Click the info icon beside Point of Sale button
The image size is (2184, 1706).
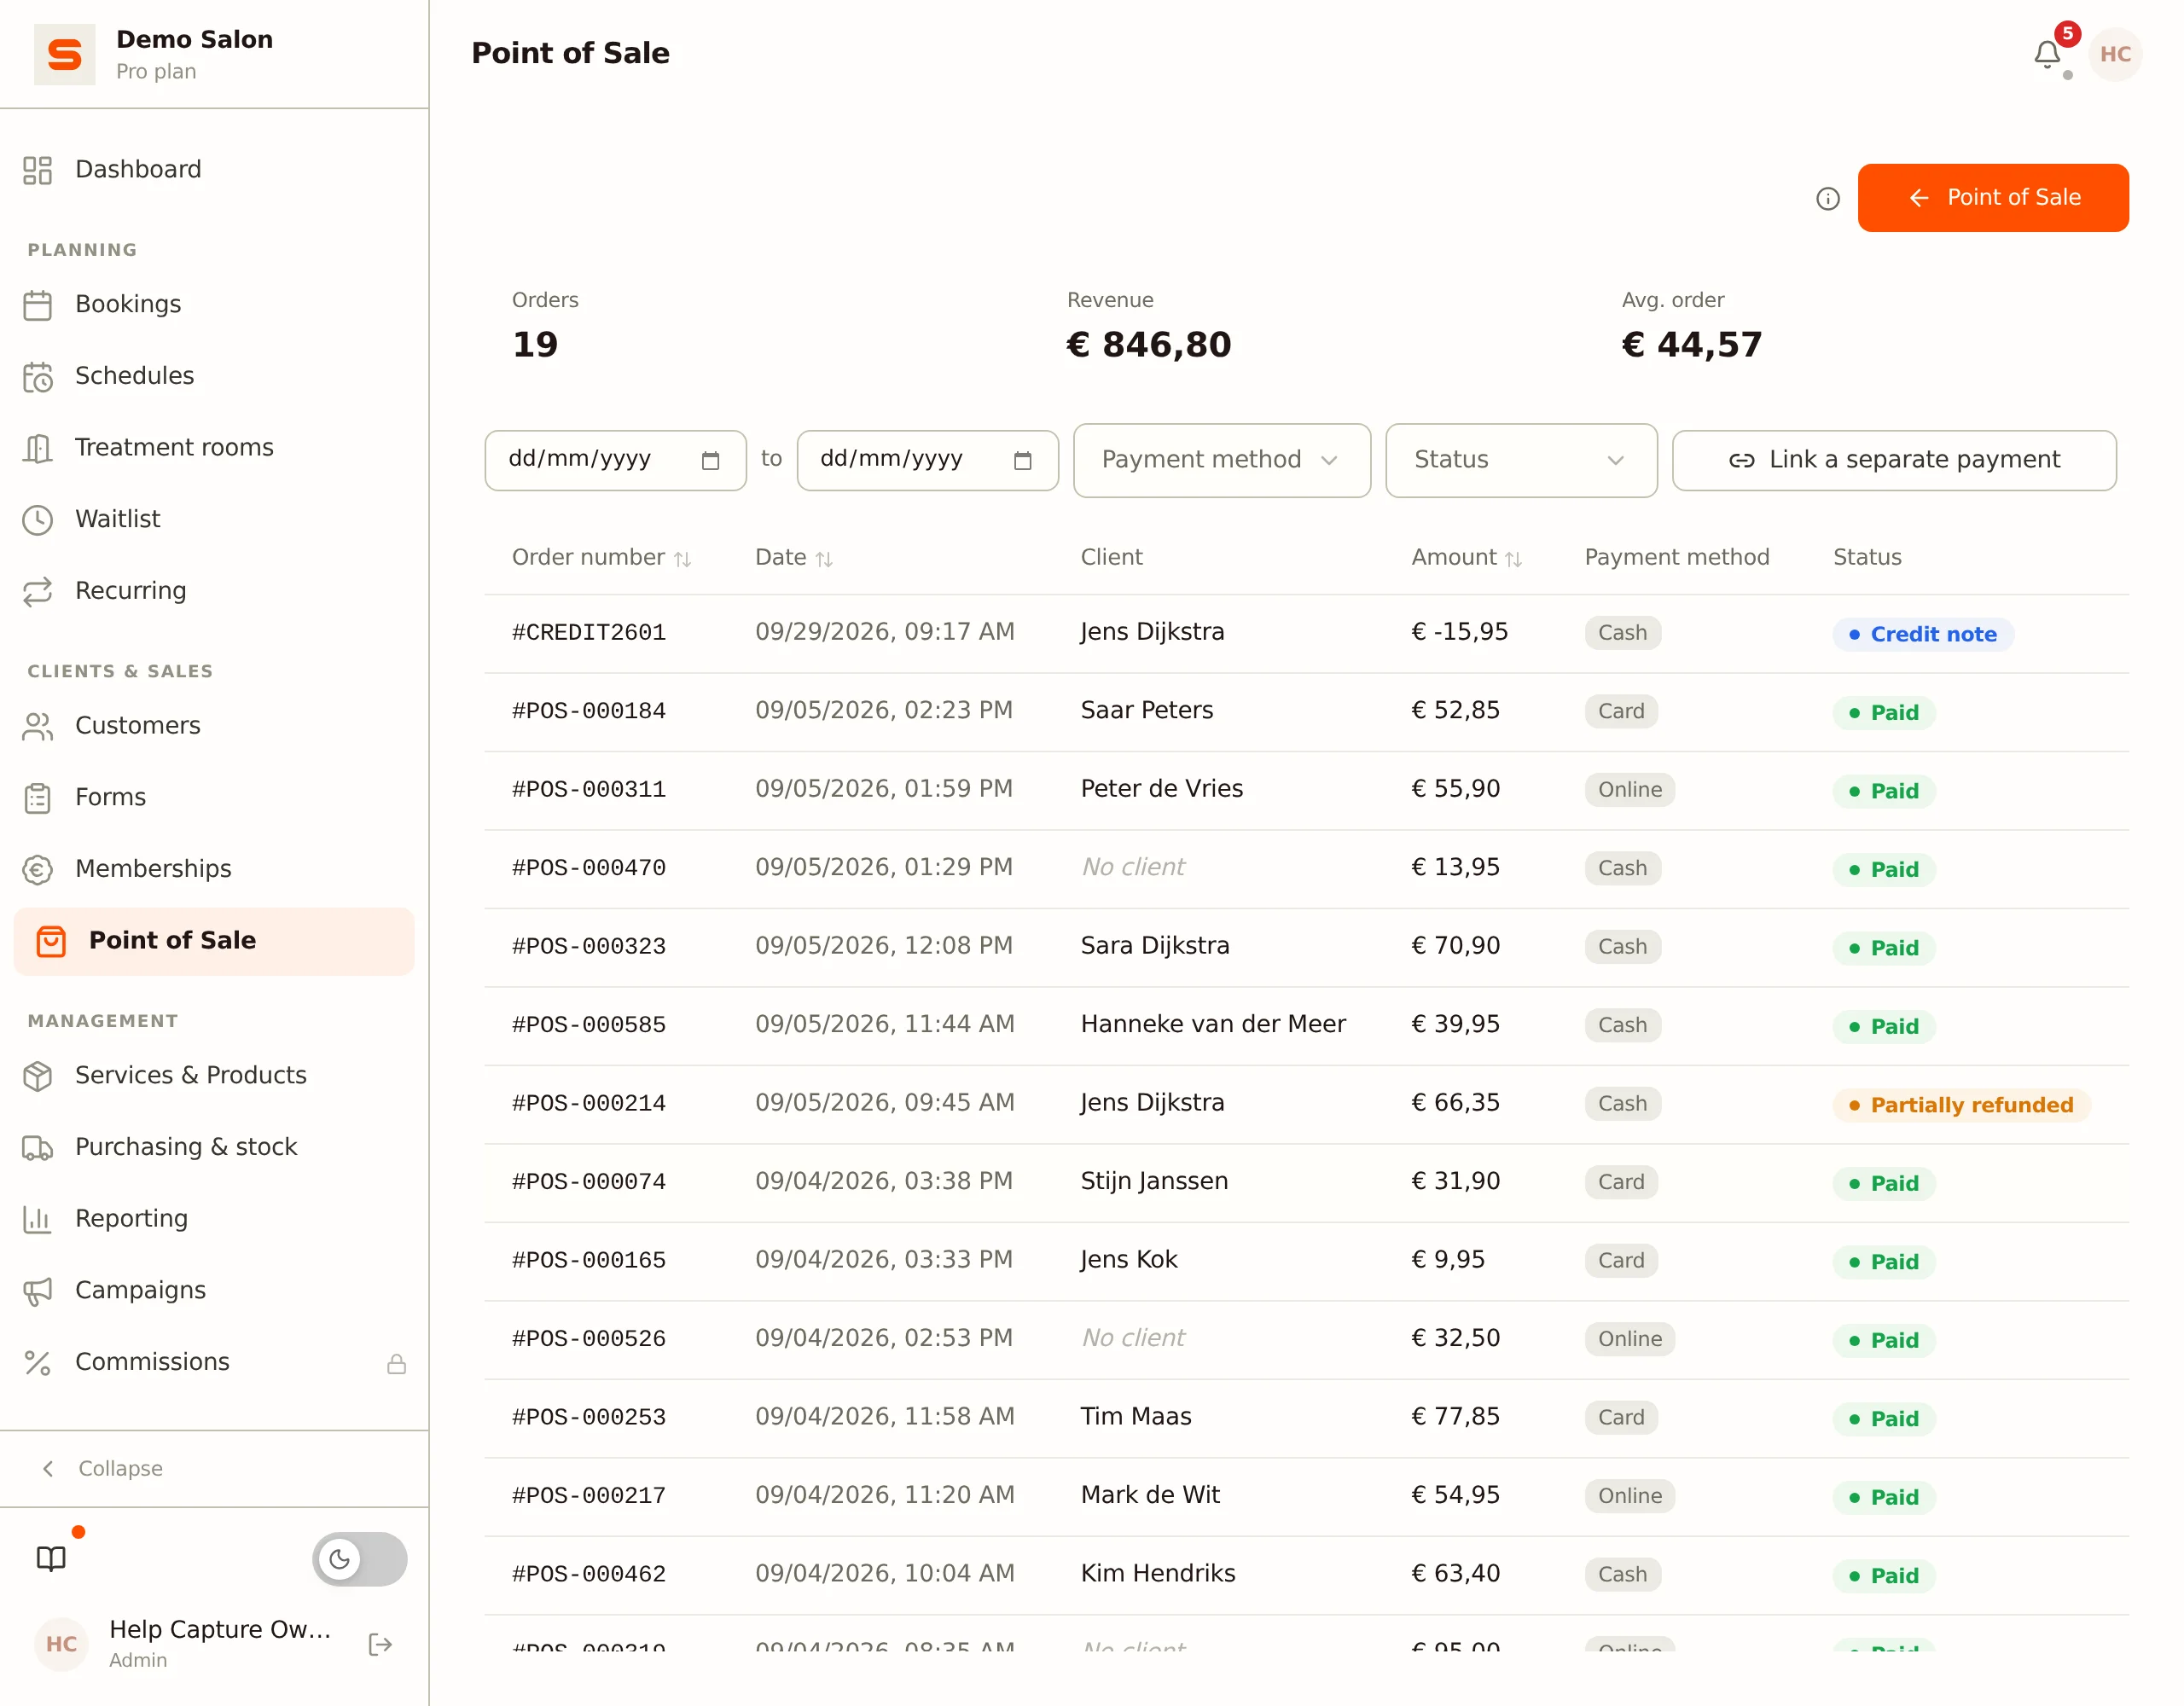[1827, 198]
